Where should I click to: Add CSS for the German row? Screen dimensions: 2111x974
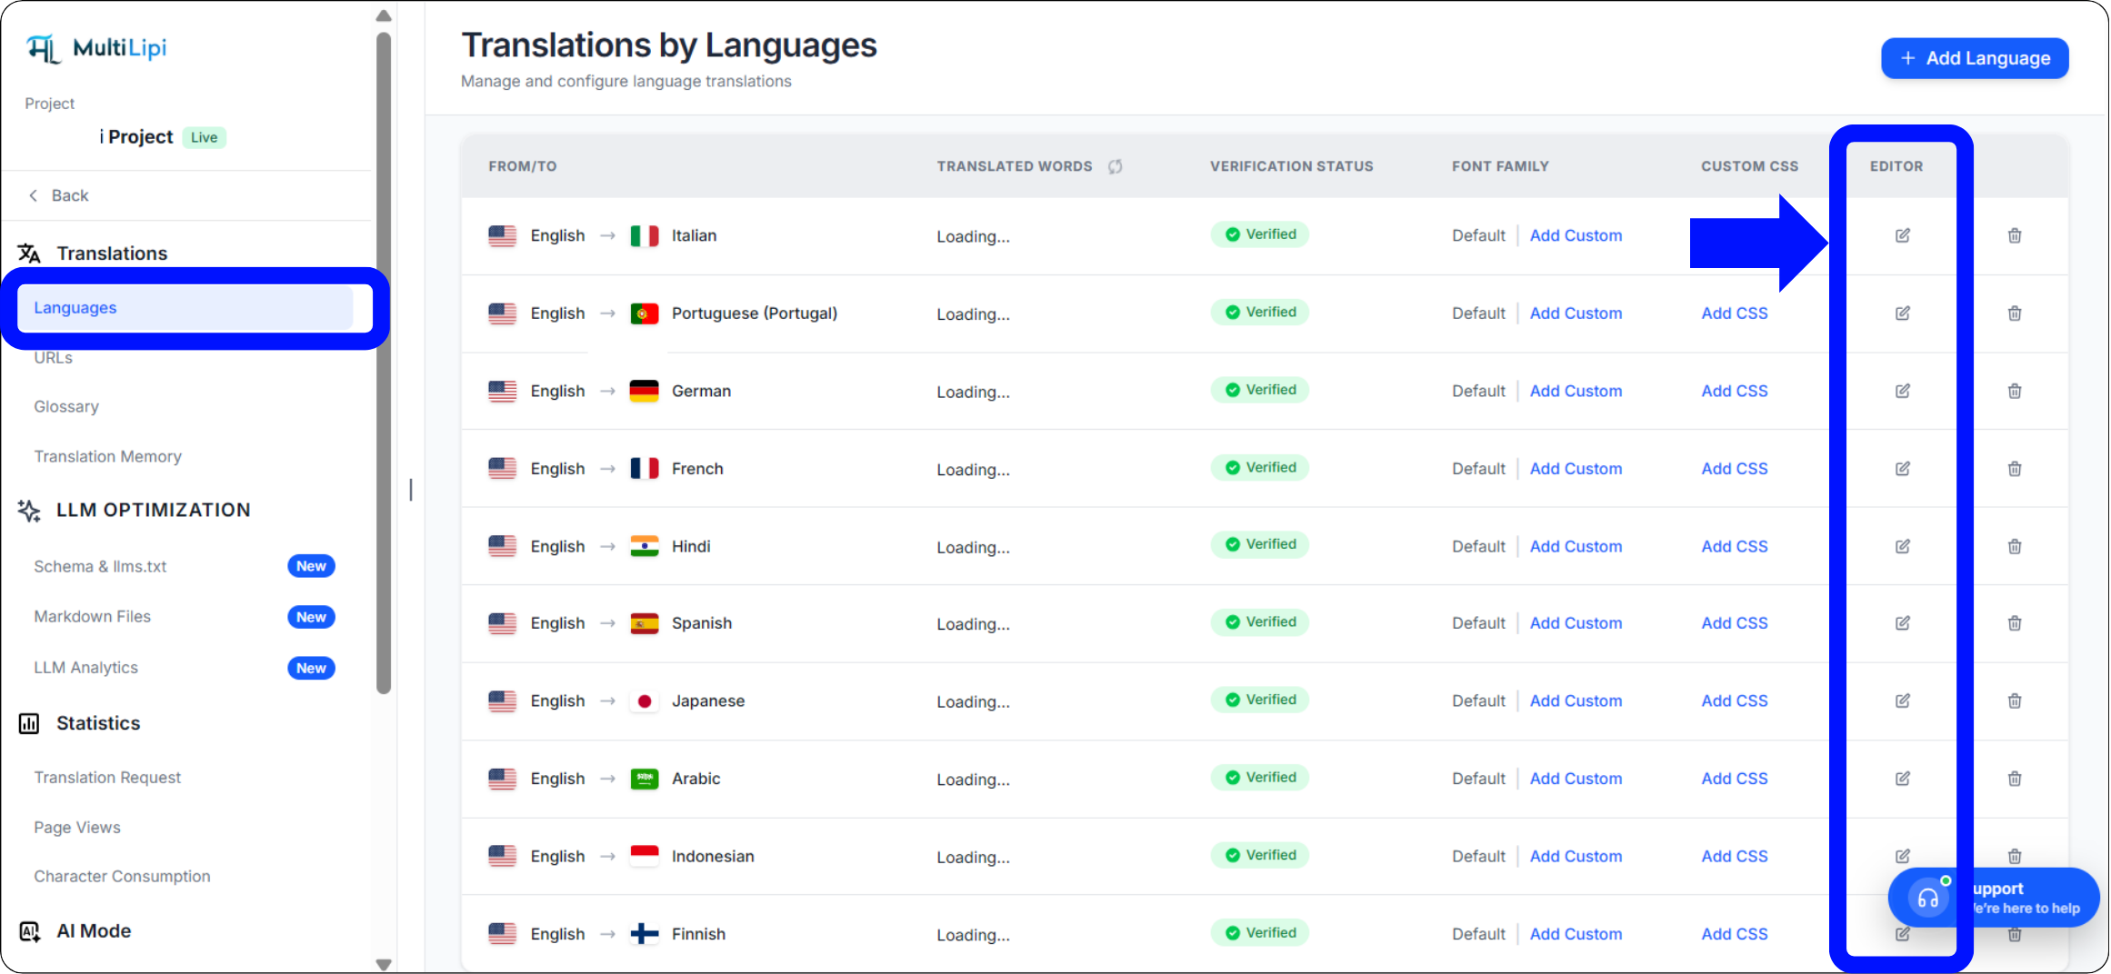pos(1735,391)
